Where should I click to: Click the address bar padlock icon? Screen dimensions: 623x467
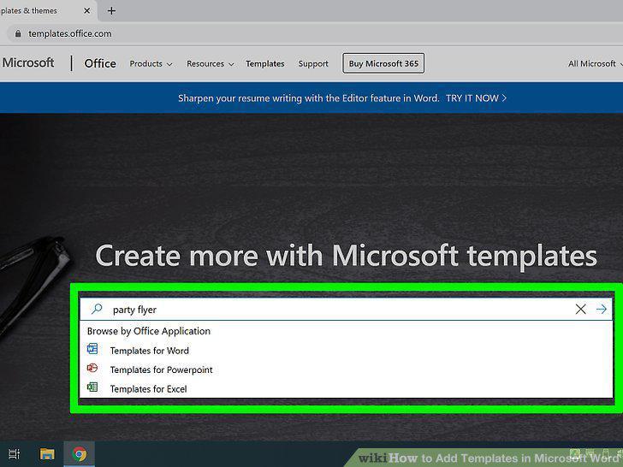pyautogui.click(x=18, y=33)
